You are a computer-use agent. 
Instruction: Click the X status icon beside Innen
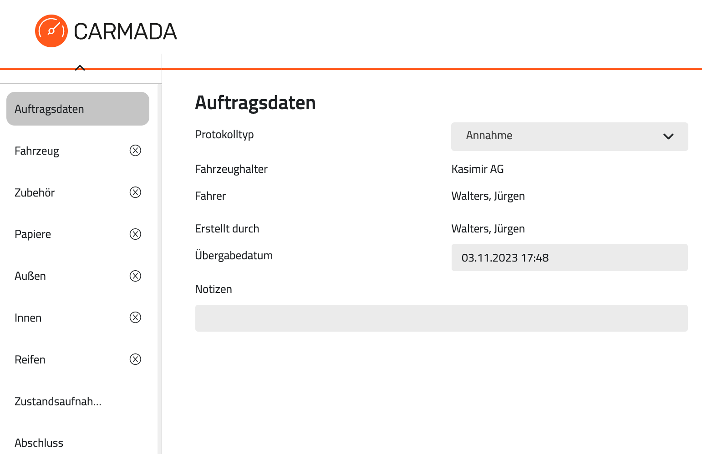[x=135, y=318]
